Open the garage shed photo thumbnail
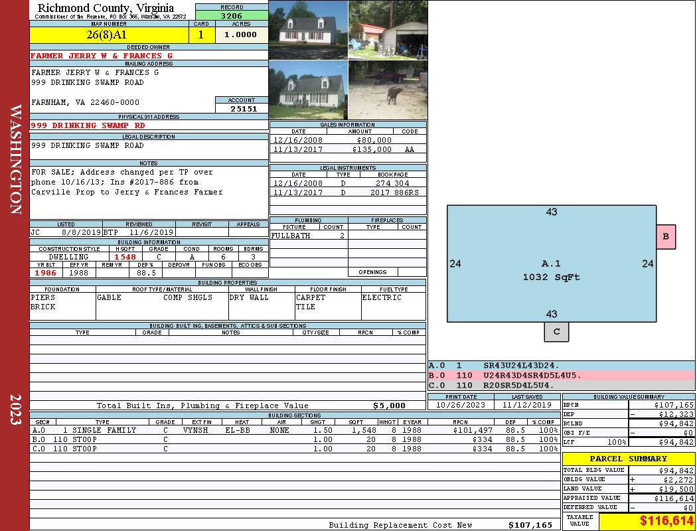This screenshot has height=531, width=697. [x=388, y=30]
